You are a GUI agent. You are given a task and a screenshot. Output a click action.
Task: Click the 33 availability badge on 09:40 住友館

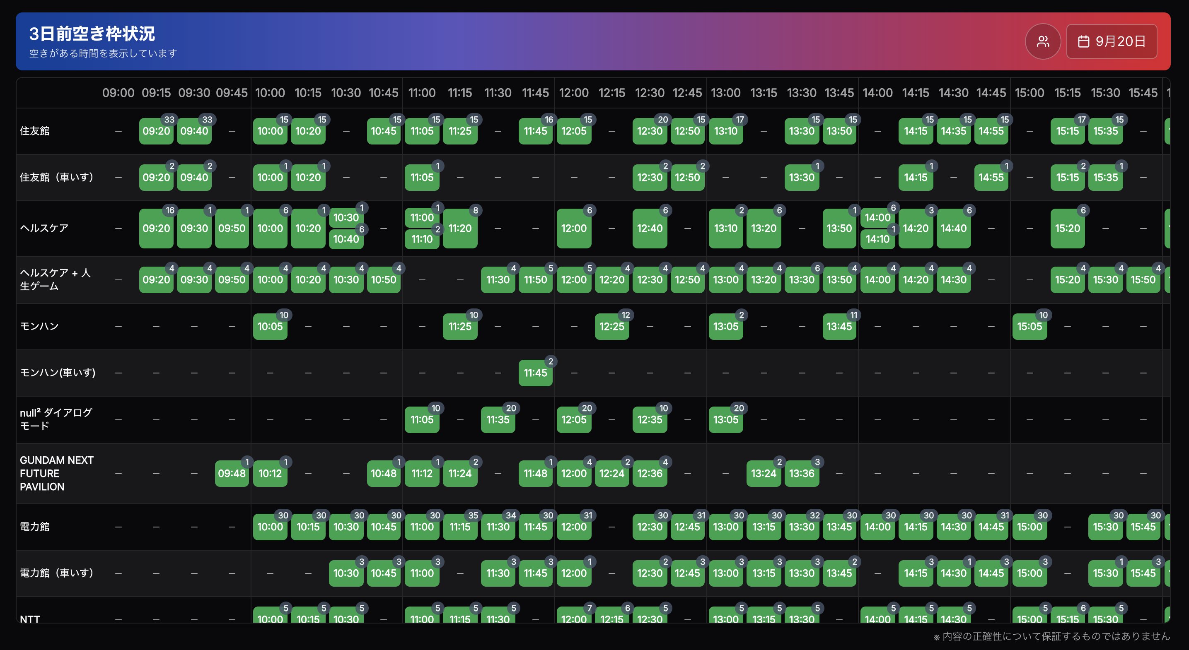pyautogui.click(x=207, y=120)
